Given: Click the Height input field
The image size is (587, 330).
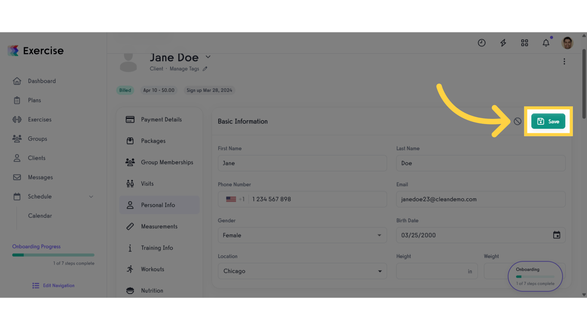Looking at the screenshot, I should (x=437, y=271).
